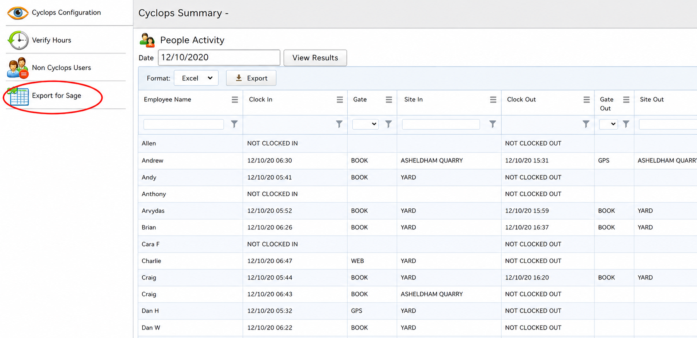Click Clock Out column filter funnel

(586, 124)
